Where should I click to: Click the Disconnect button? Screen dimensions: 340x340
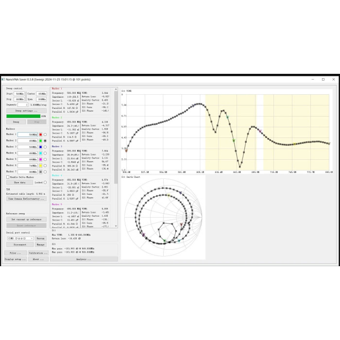20,245
